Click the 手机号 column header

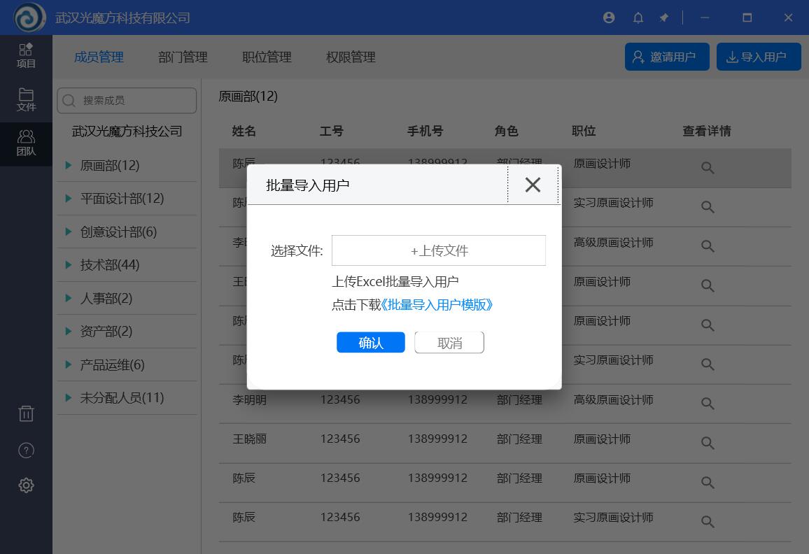425,131
